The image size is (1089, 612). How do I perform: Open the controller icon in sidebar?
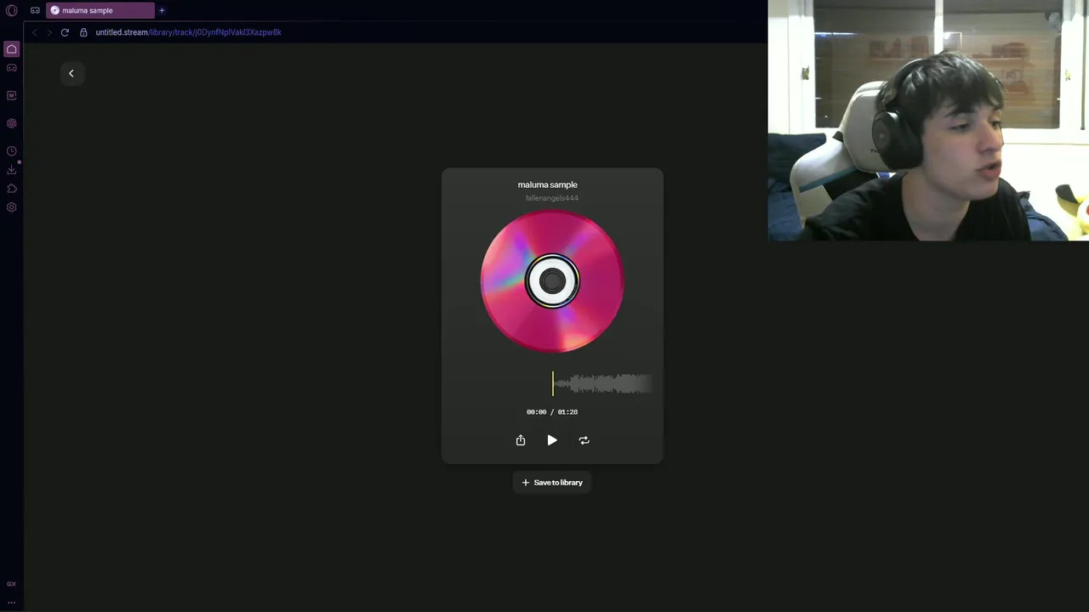[x=12, y=68]
